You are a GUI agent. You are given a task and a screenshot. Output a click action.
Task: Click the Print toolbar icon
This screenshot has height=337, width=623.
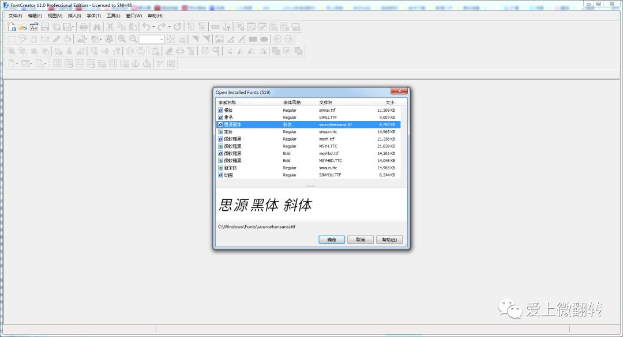(84, 27)
